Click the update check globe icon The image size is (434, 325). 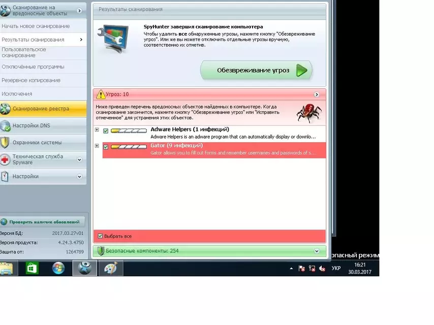click(4, 222)
